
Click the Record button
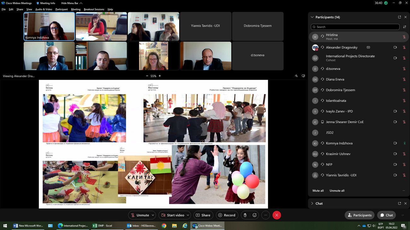point(227,215)
